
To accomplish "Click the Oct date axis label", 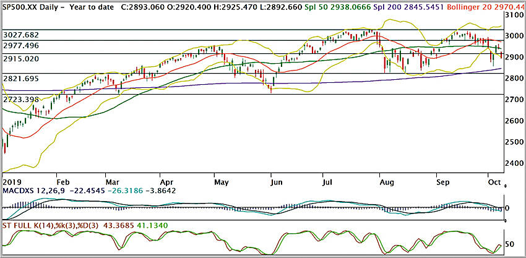I will click(x=494, y=183).
